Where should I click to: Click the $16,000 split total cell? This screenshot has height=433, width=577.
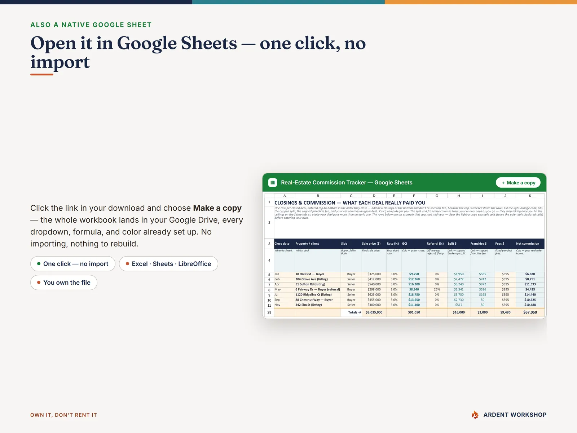(x=459, y=312)
